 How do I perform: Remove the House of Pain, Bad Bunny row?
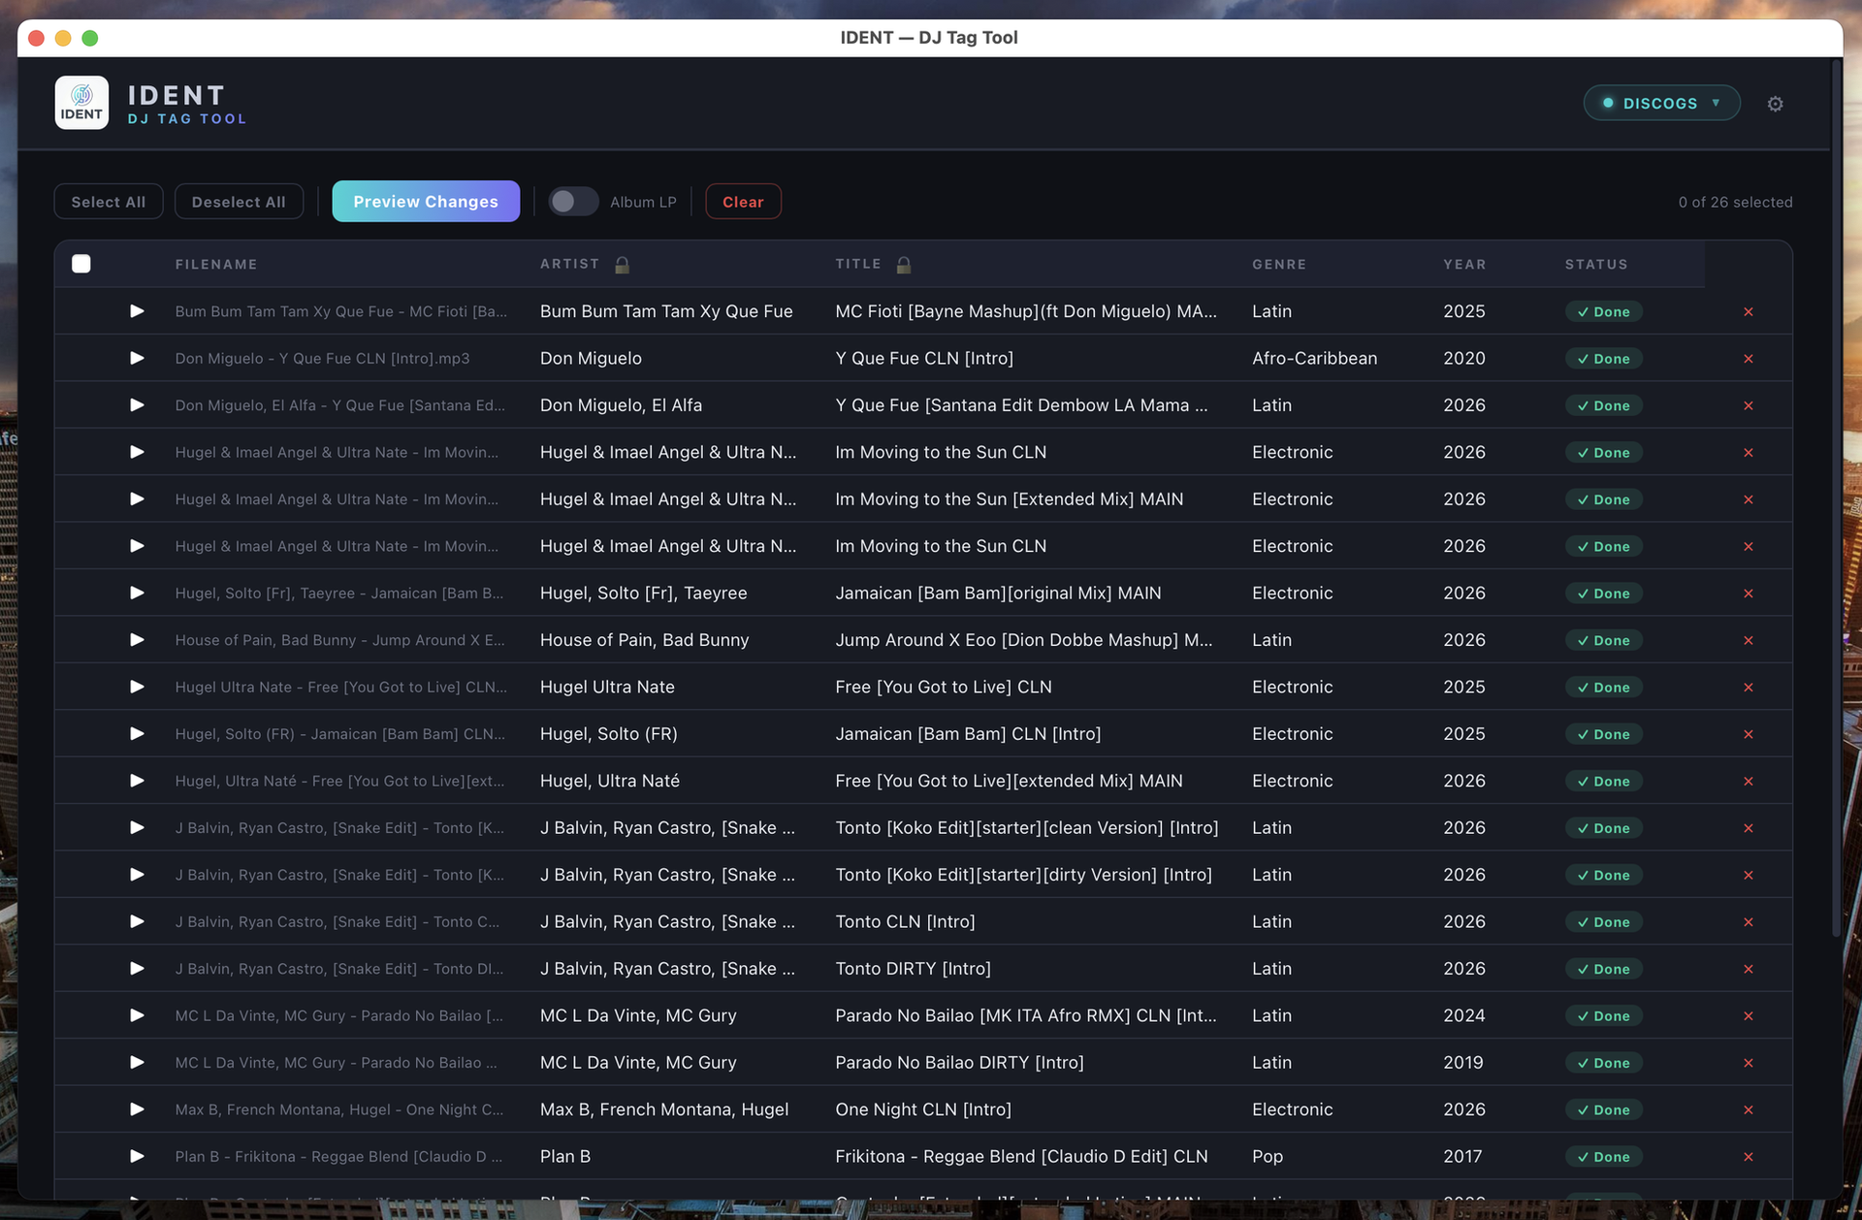coord(1749,640)
